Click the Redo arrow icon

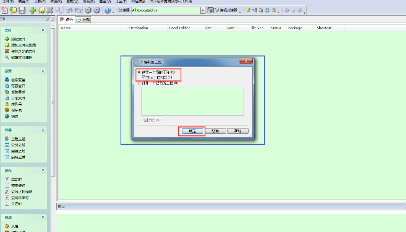(78, 10)
